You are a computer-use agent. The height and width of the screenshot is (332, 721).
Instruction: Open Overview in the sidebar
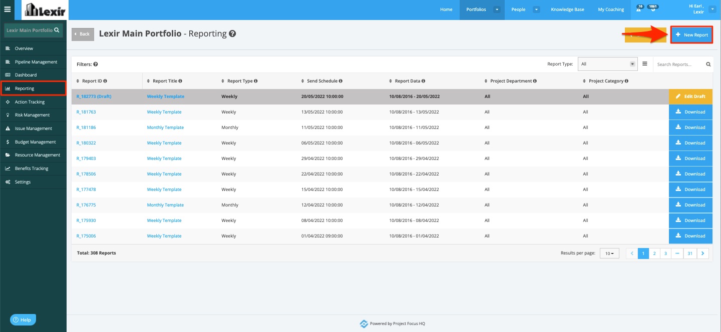pyautogui.click(x=33, y=48)
